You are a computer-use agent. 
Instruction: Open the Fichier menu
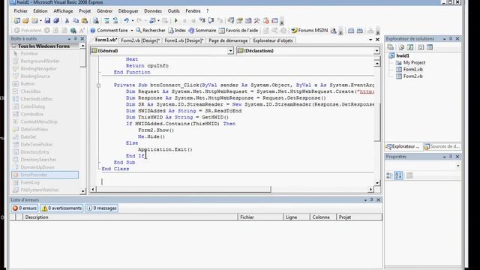[20, 11]
